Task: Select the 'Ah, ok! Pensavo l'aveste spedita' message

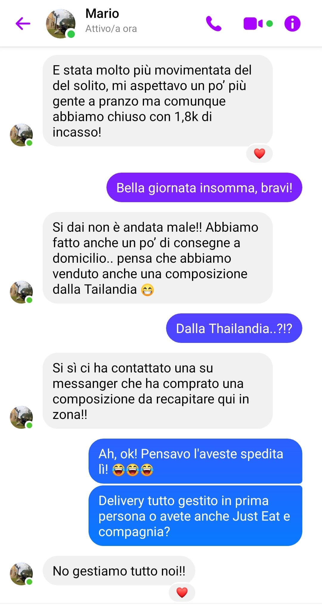Action: (195, 461)
